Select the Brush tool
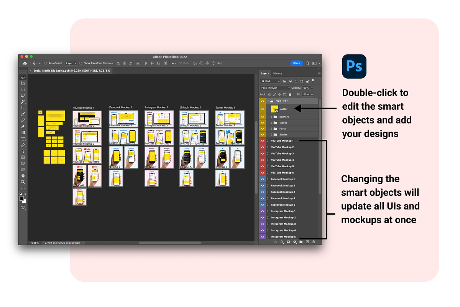Image resolution: width=460 pixels, height=307 pixels. [x=23, y=120]
